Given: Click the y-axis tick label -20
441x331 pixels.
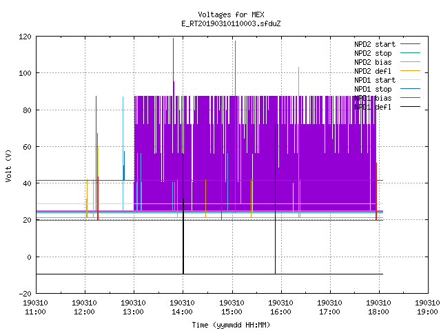Looking at the screenshot, I should click(25, 294).
